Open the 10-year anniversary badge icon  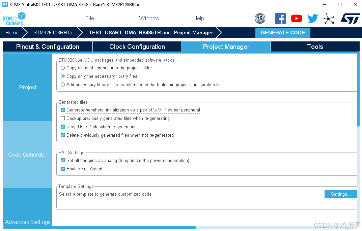(260, 19)
